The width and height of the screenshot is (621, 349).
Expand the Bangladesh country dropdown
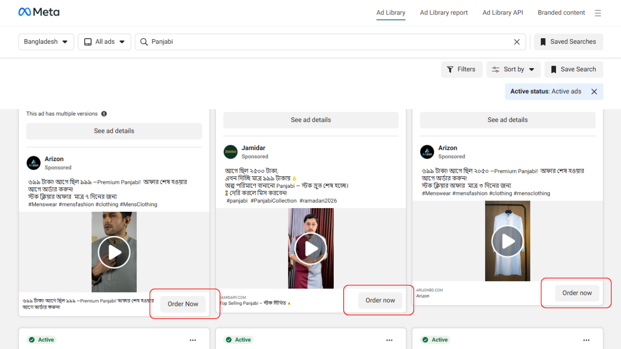pyautogui.click(x=46, y=42)
